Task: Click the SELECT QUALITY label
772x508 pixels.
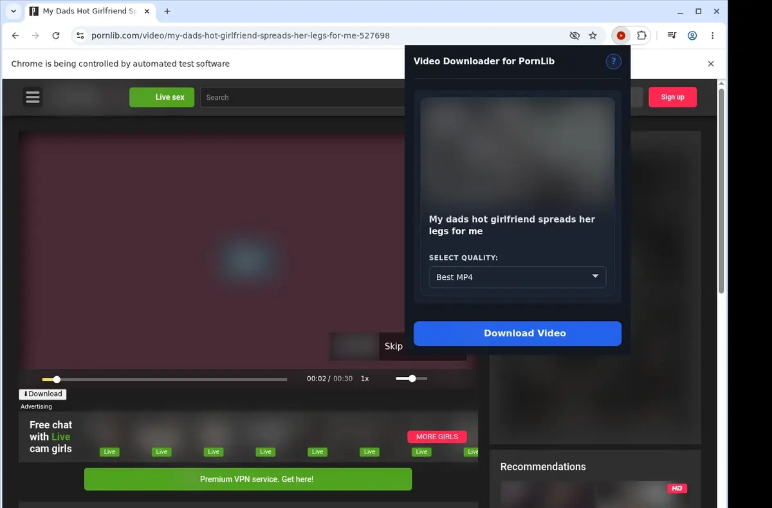Action: pyautogui.click(x=463, y=258)
